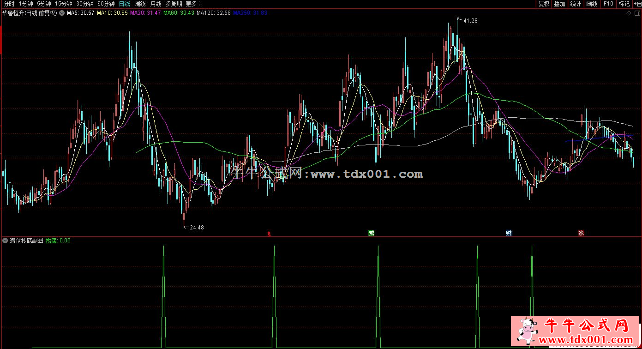Click the green 减 marker on timeline
The image size is (642, 349).
pyautogui.click(x=371, y=233)
